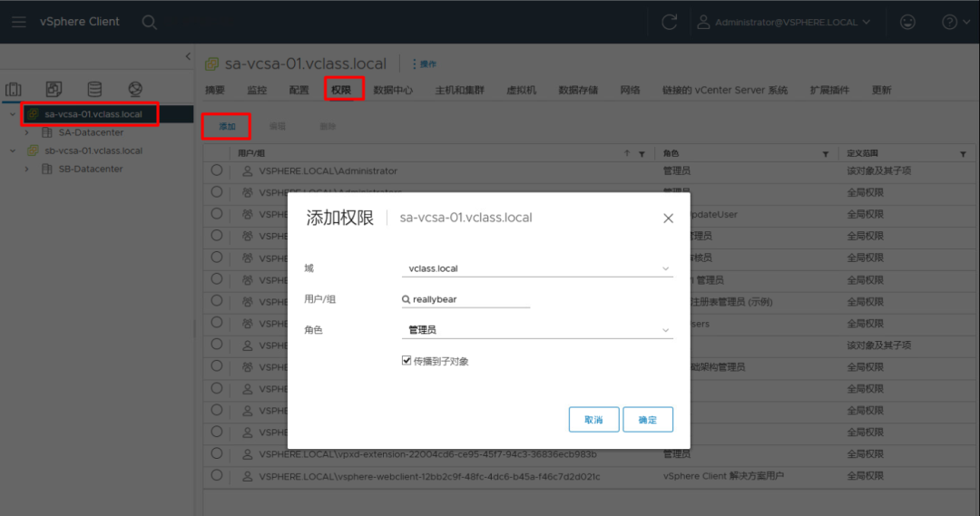Image resolution: width=980 pixels, height=516 pixels.
Task: Close the 添加权限 dialog with X
Action: click(x=668, y=218)
